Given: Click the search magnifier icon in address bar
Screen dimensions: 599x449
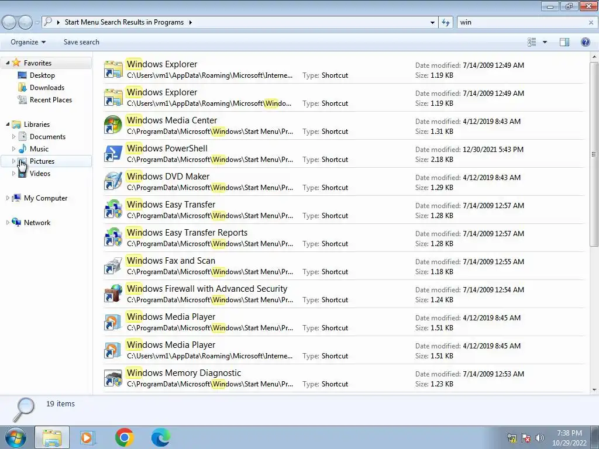Looking at the screenshot, I should tap(48, 22).
